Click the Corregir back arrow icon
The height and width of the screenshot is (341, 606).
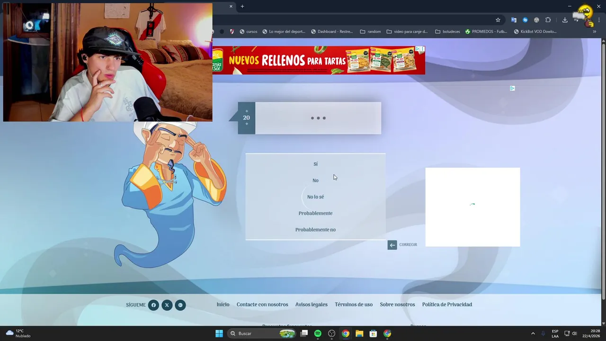click(392, 245)
